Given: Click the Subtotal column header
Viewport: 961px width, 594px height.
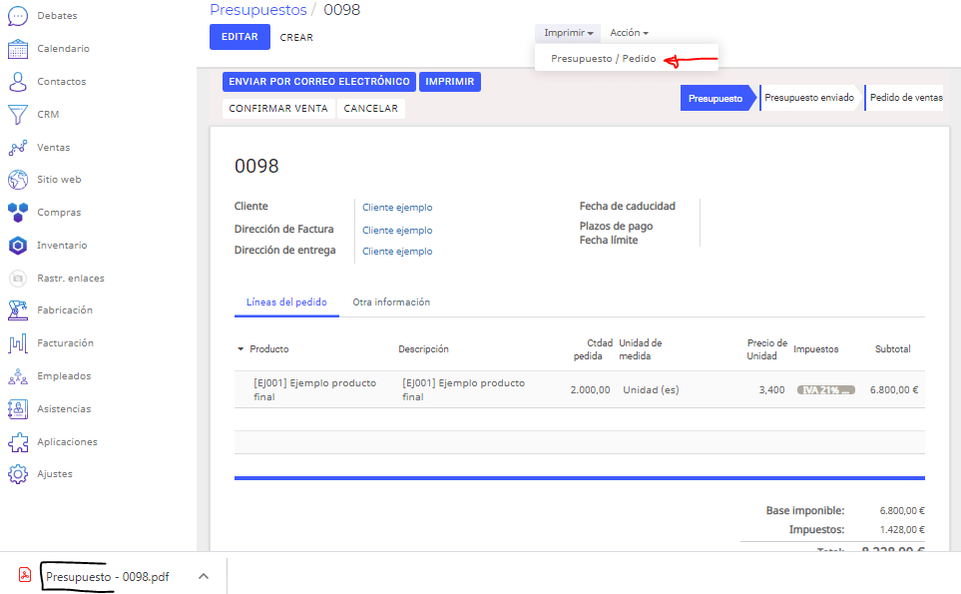Looking at the screenshot, I should coord(892,349).
